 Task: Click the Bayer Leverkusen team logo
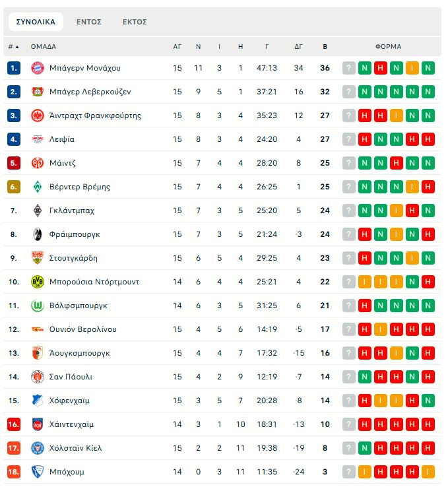click(x=37, y=92)
